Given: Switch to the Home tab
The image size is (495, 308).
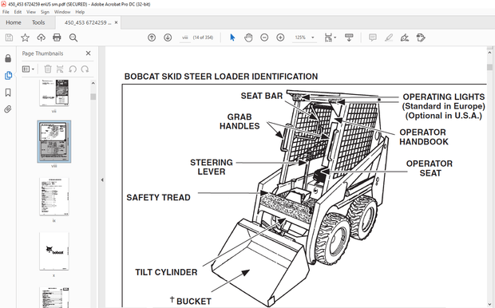Looking at the screenshot, I should point(14,22).
